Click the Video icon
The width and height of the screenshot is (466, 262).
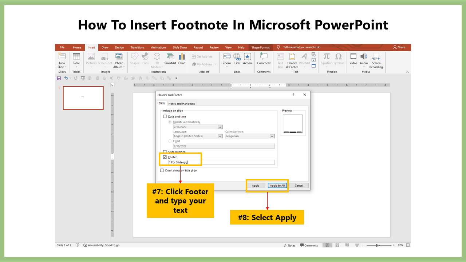point(354,56)
